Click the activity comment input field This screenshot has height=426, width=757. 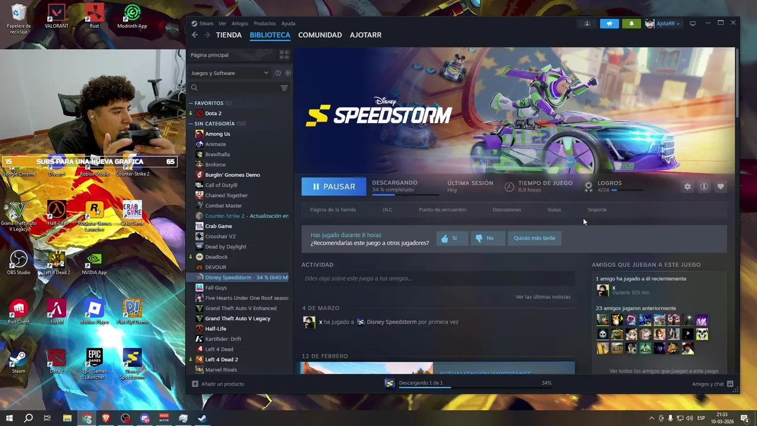(x=438, y=278)
